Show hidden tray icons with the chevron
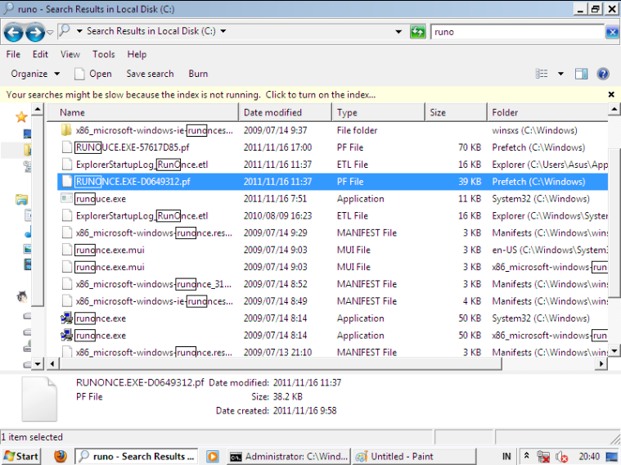 tap(527, 456)
